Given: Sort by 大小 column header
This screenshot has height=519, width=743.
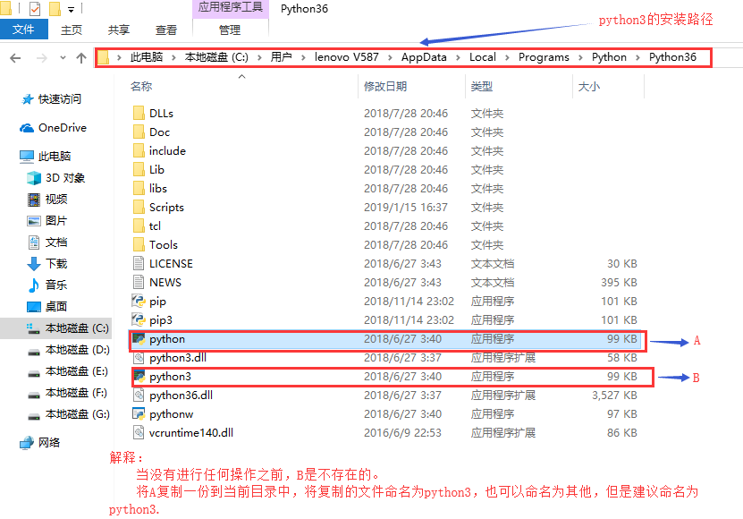Looking at the screenshot, I should coord(589,86).
